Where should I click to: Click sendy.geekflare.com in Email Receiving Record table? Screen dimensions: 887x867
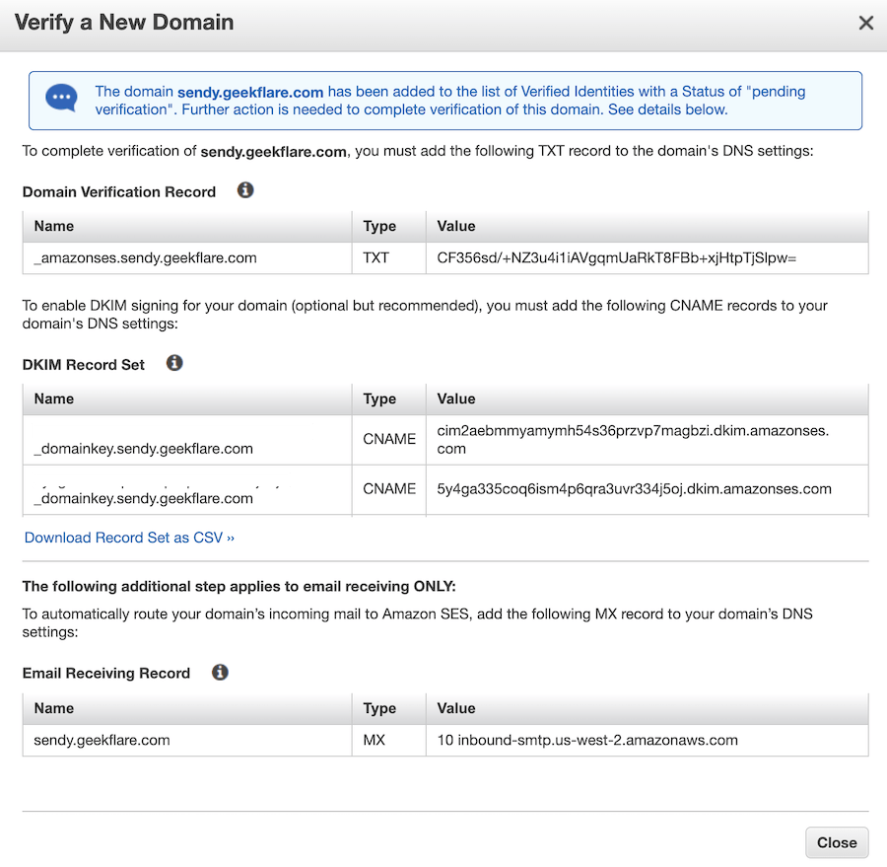pos(102,740)
